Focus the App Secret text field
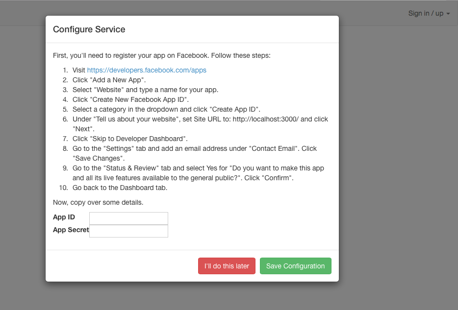The width and height of the screenshot is (458, 310). 128,231
